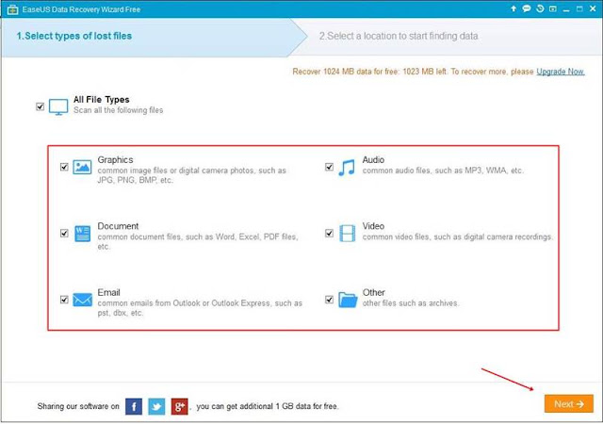Click the history clock icon in title bar

[540, 8]
